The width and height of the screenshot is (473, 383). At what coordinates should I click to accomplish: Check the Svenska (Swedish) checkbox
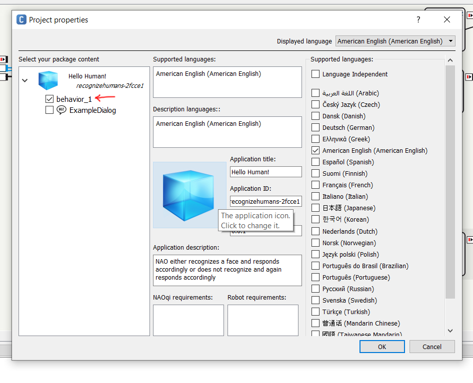coord(315,300)
